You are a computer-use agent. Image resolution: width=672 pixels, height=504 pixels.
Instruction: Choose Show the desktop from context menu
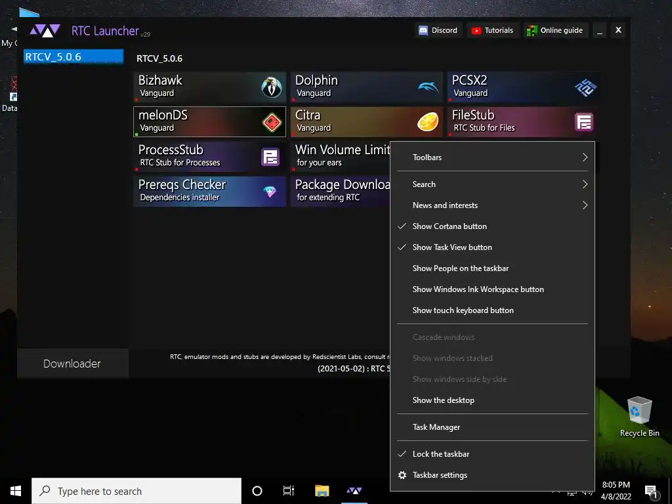(492, 400)
